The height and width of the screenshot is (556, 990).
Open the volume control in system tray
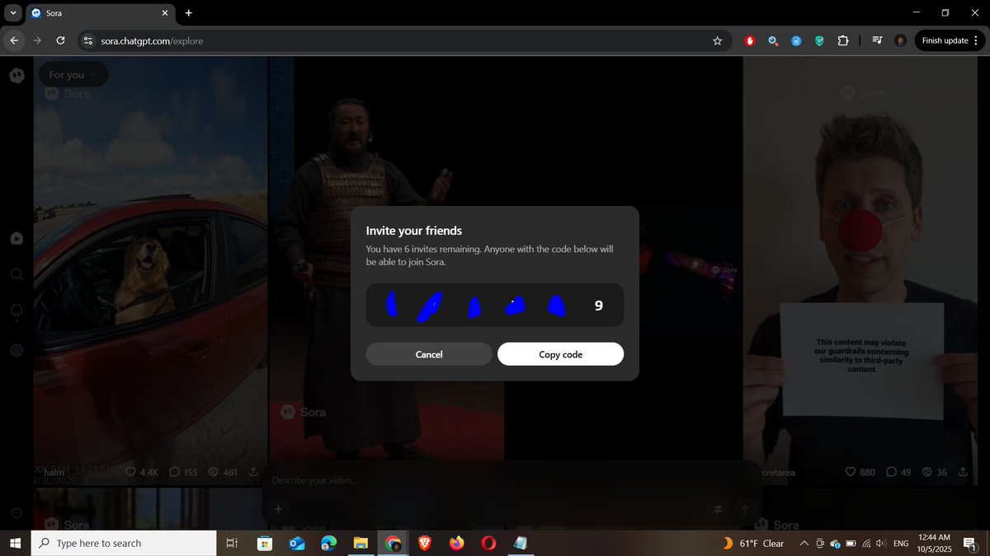[881, 543]
